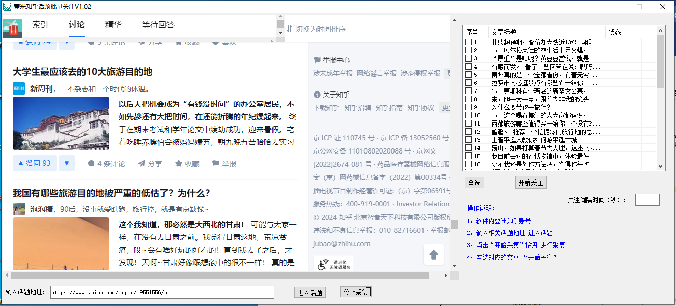
Task: Upvote 赞同 93 on the 10大旅游目的地 post
Action: click(34, 163)
